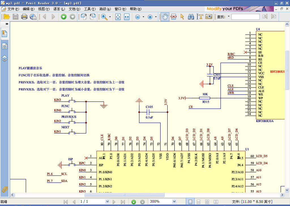Select the magnifier zoom tool
This screenshot has height=206, width=290.
pyautogui.click(x=104, y=17)
